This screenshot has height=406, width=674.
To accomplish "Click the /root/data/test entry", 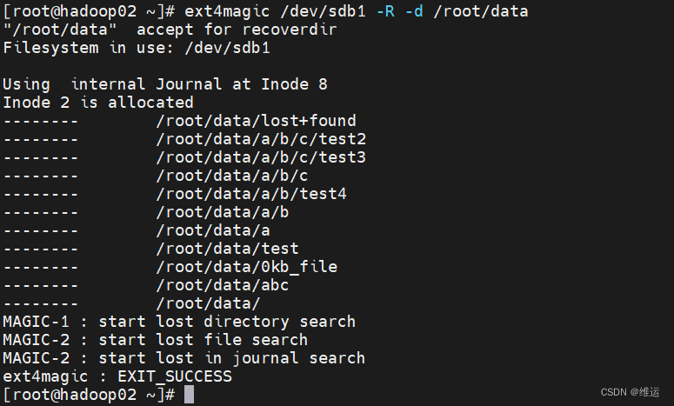I will click(x=227, y=249).
